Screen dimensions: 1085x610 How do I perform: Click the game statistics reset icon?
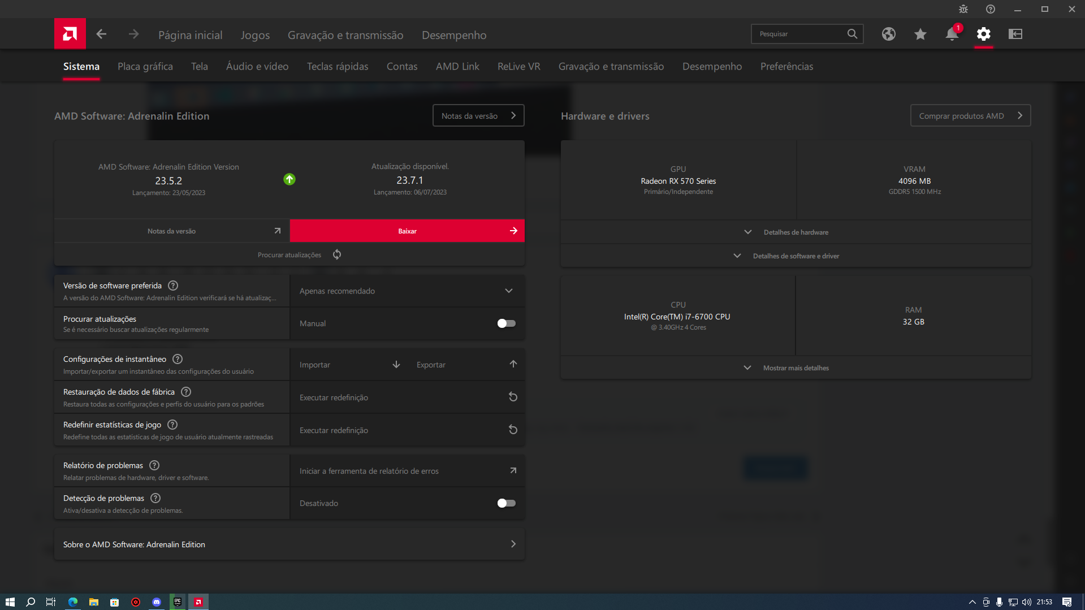(513, 430)
